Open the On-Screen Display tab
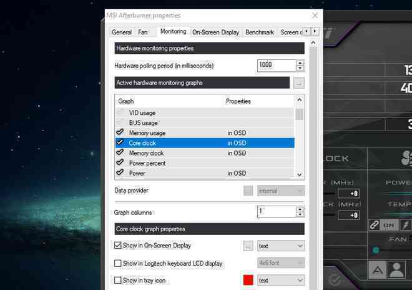The height and width of the screenshot is (290, 412). tap(215, 32)
